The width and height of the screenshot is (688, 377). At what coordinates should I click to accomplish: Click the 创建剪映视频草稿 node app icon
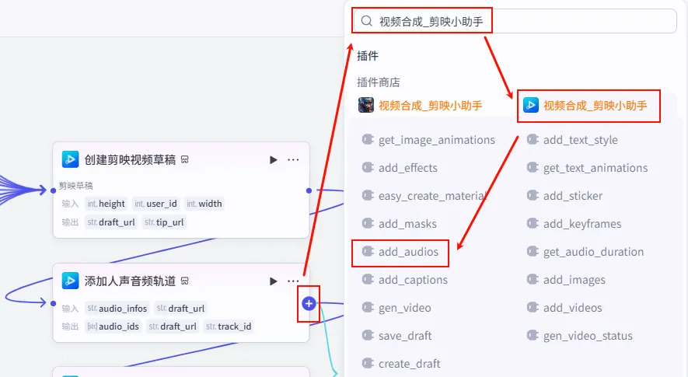[x=70, y=159]
